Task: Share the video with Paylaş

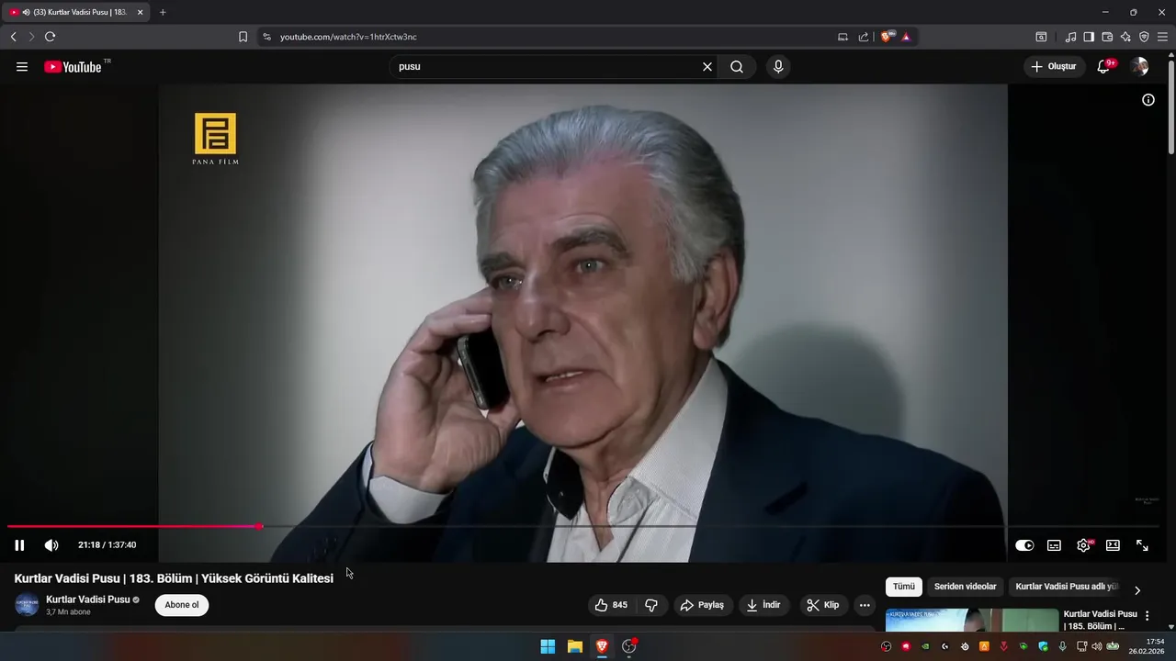Action: [x=702, y=605]
